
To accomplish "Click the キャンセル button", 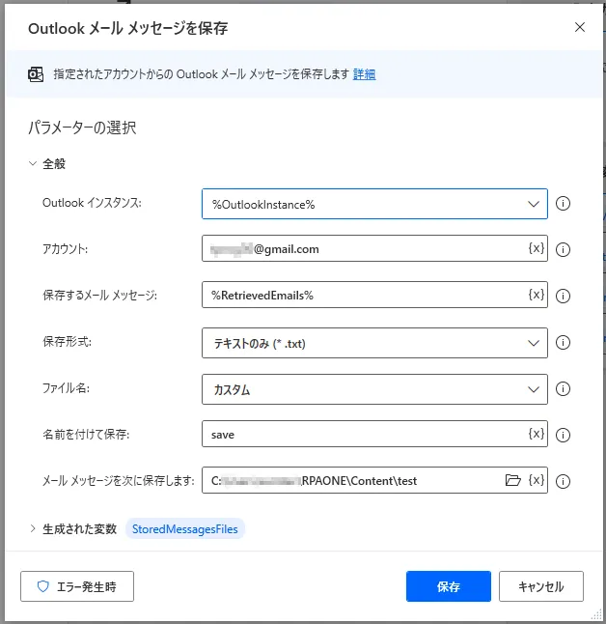I will pos(541,586).
